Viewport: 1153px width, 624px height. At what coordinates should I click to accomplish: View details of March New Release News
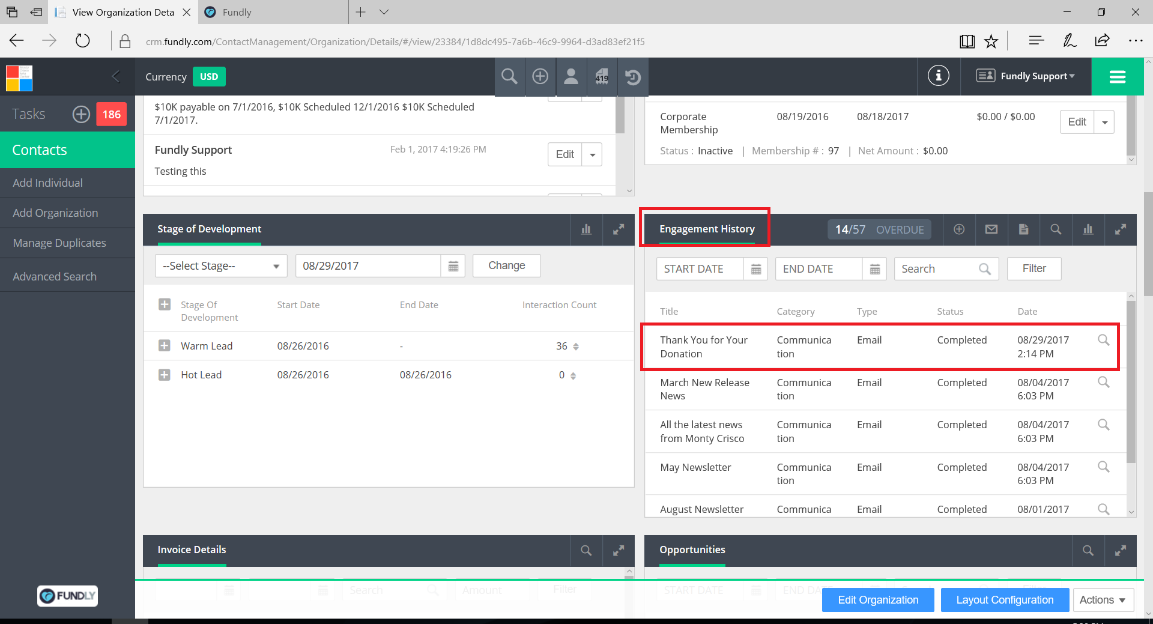1104,382
